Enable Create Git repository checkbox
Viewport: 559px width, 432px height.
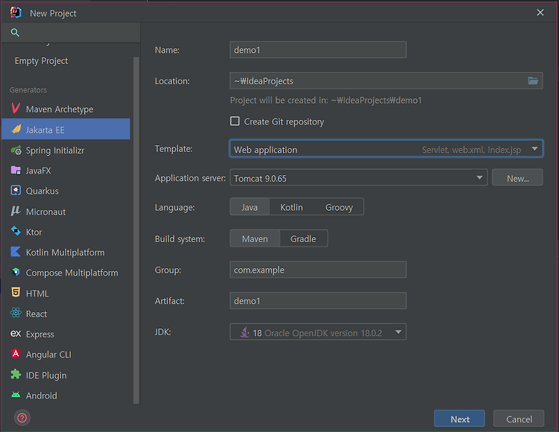tap(235, 121)
